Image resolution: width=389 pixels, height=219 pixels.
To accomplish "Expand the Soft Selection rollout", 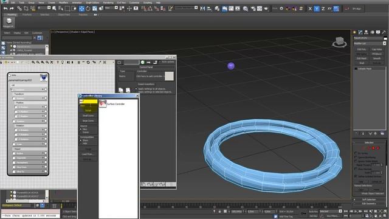I will (x=369, y=200).
